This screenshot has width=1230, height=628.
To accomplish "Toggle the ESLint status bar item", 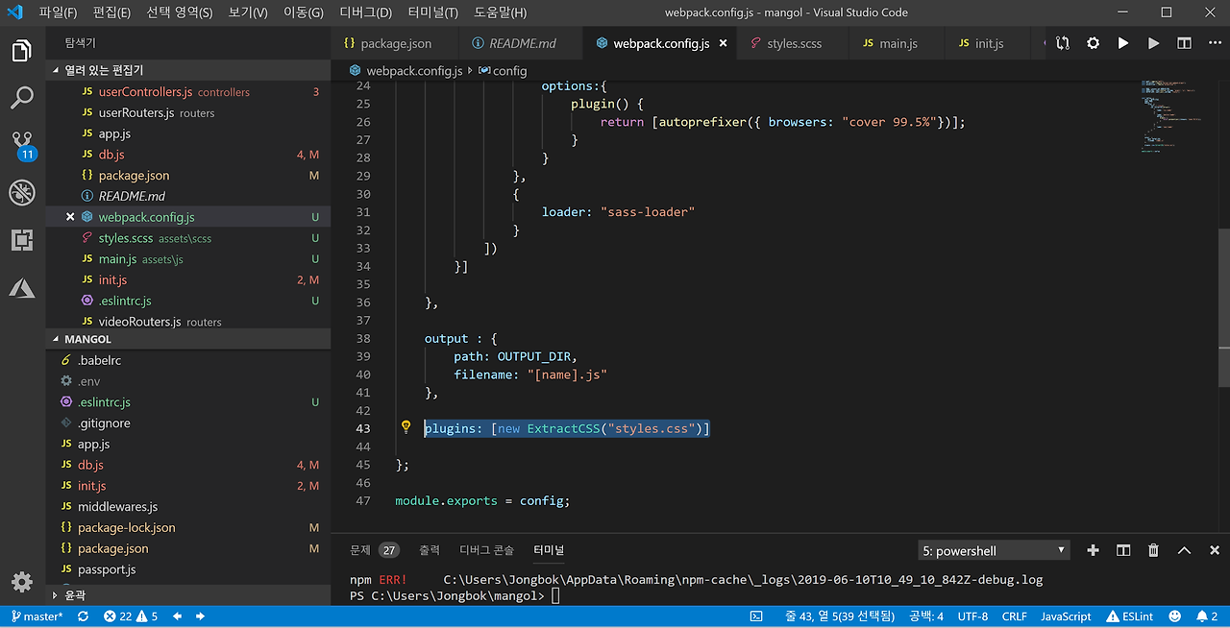I will [1130, 616].
